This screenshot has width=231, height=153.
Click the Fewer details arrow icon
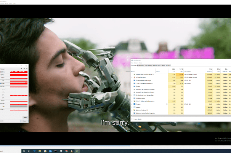(x=132, y=119)
